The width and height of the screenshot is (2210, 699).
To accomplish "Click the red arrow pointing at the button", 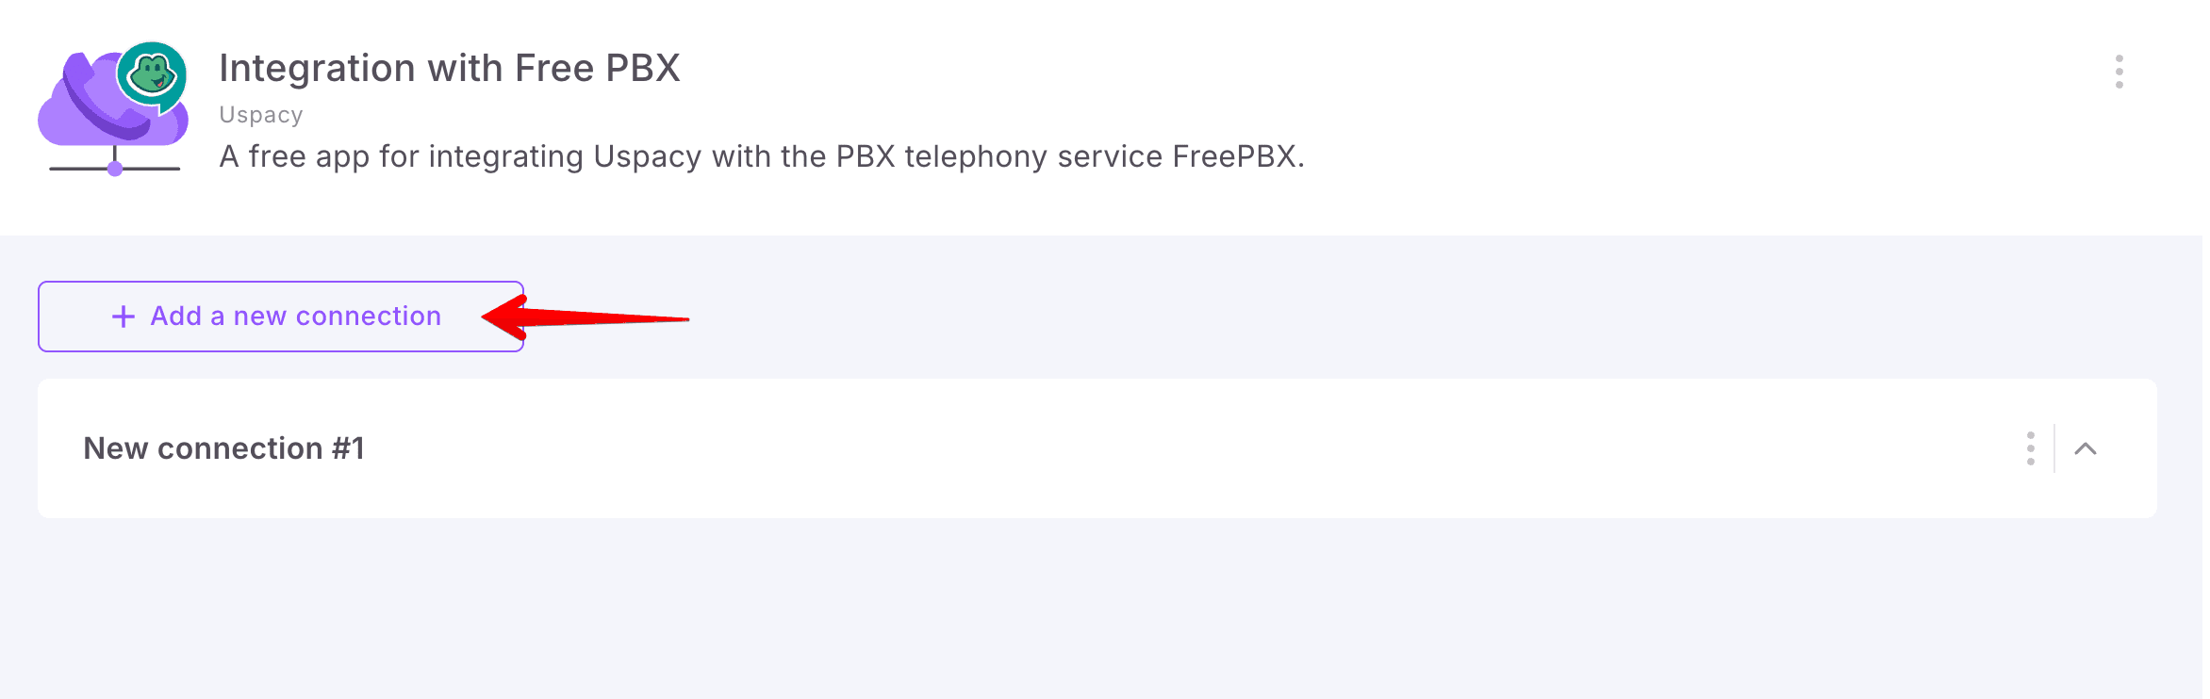I will [x=585, y=317].
